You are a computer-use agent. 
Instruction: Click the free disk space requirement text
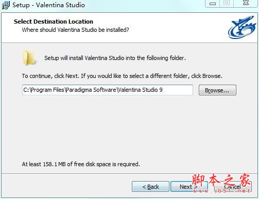(x=81, y=164)
